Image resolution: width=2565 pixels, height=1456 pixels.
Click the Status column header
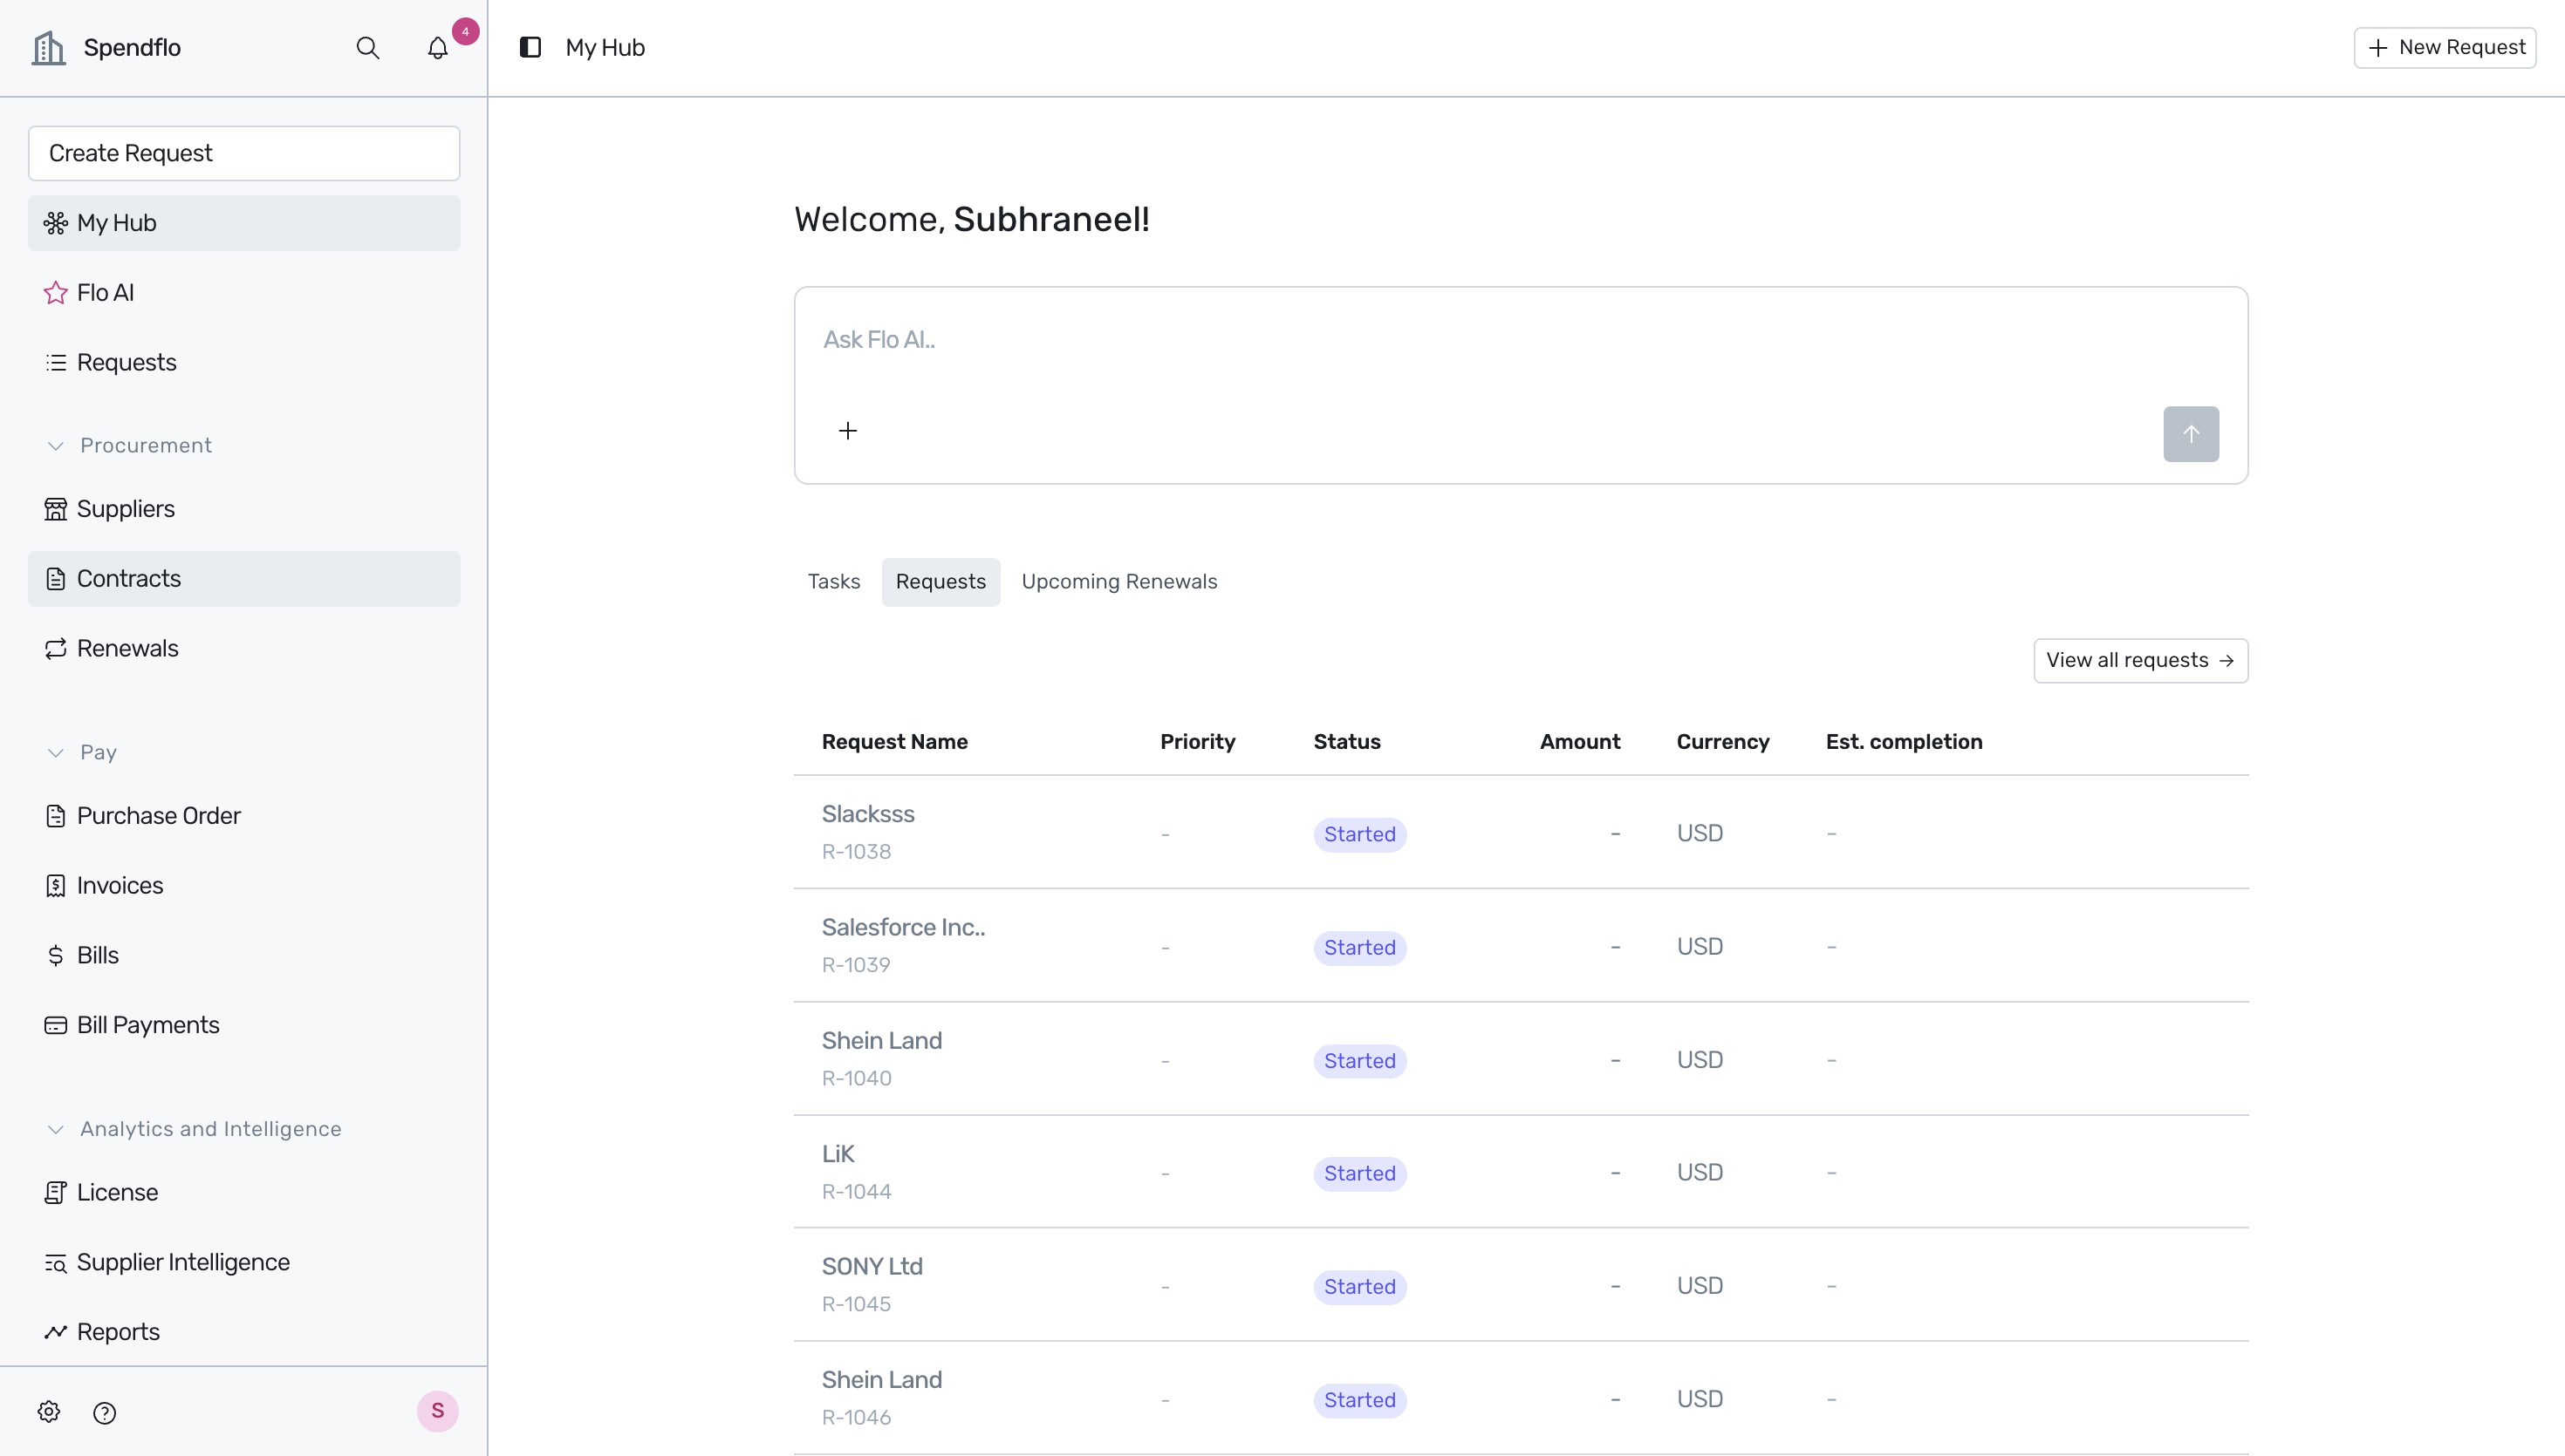[1346, 742]
